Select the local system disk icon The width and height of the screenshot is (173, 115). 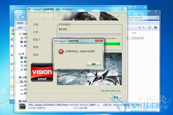click(x=22, y=81)
